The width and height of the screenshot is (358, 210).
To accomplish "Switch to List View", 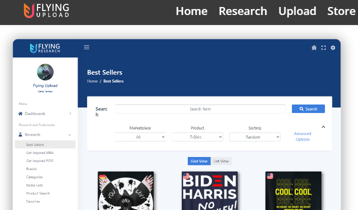I will click(x=221, y=161).
